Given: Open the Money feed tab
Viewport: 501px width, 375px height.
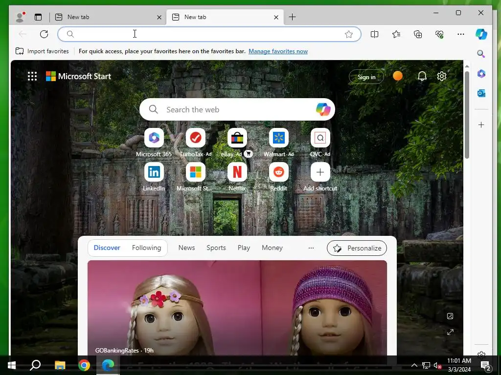Looking at the screenshot, I should click(272, 248).
